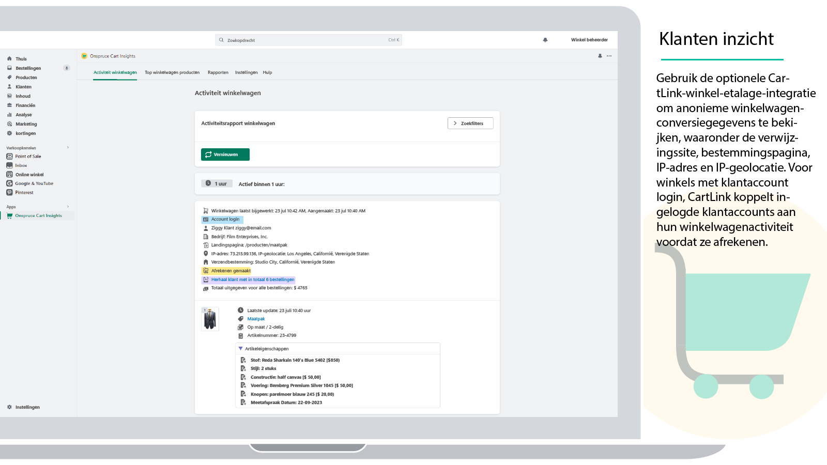Open the Onspruce Cart Insights app in the sidebar
Screen dimensions: 827x465
(38, 215)
